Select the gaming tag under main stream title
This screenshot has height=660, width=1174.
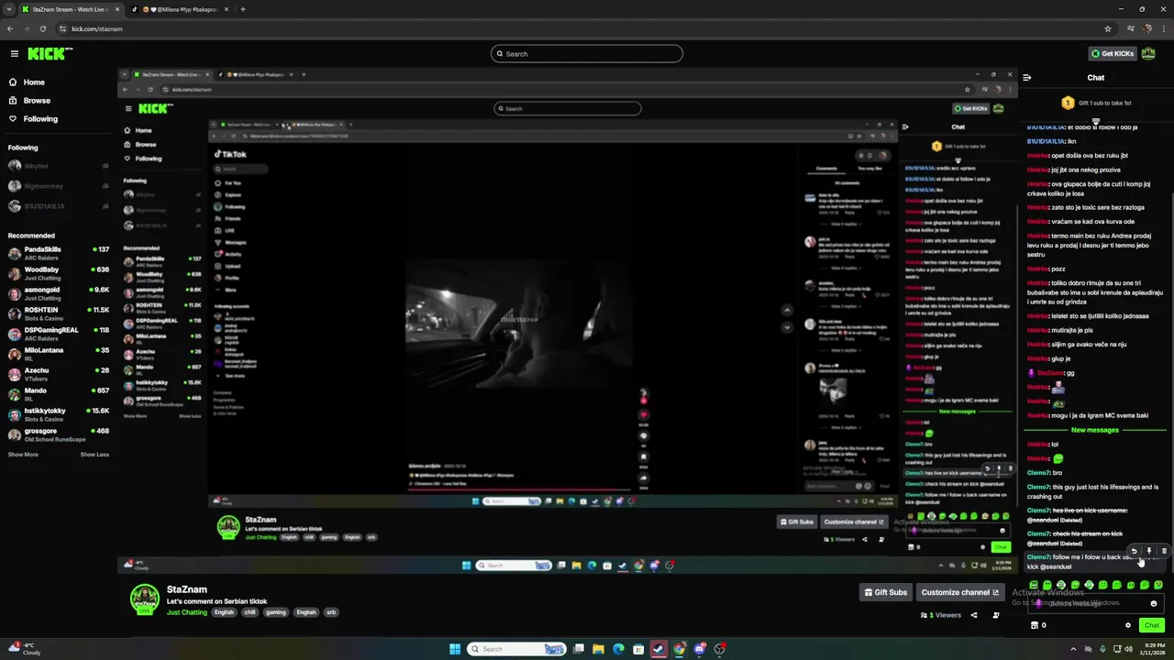pos(276,612)
